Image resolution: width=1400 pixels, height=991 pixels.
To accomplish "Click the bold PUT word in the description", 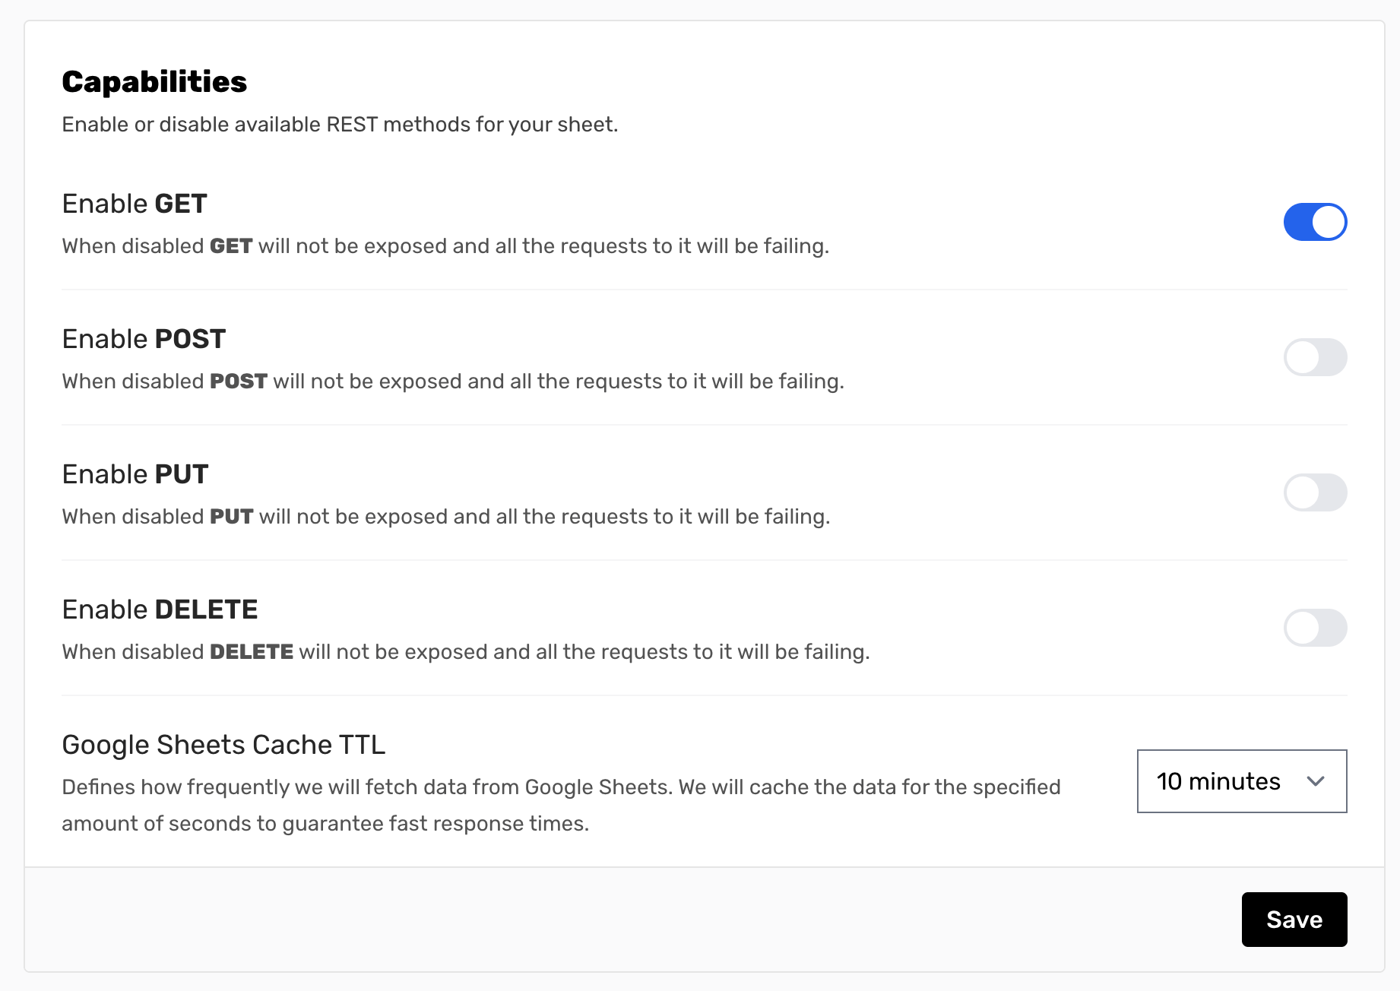I will pyautogui.click(x=232, y=517).
